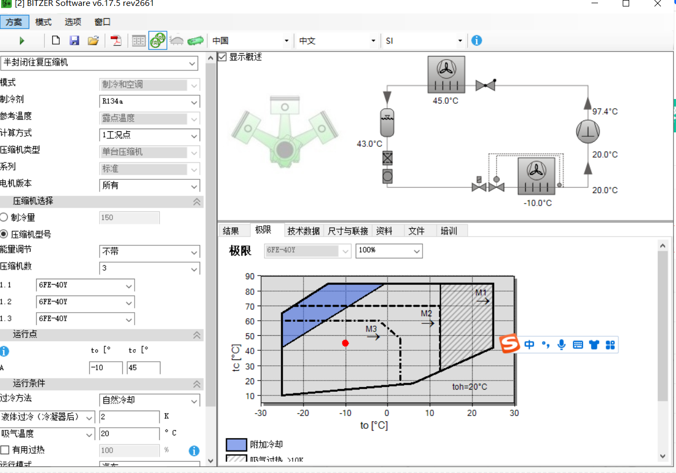Collapse the 运行点 section

point(197,335)
